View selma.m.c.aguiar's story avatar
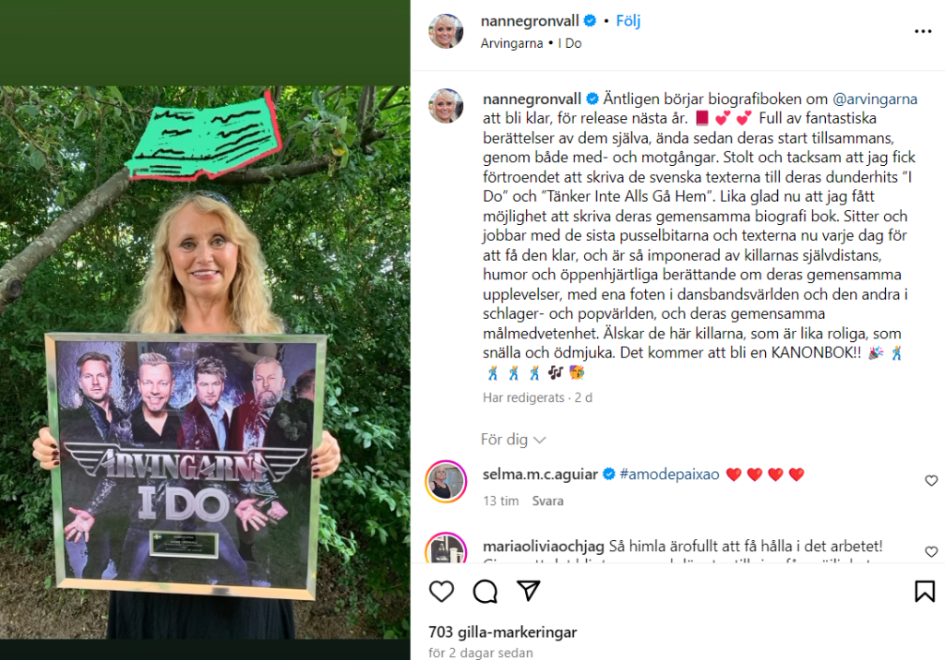Viewport: 945px width, 660px height. point(446,481)
